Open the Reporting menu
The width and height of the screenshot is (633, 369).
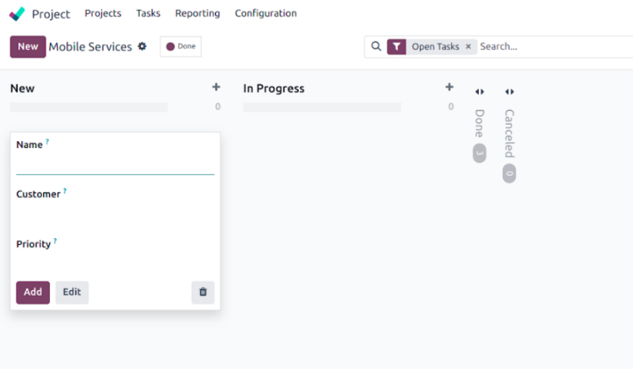click(197, 14)
